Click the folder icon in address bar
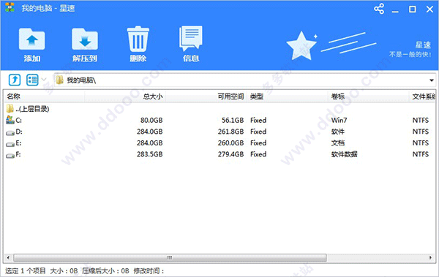This screenshot has height=277, width=439. 59,80
